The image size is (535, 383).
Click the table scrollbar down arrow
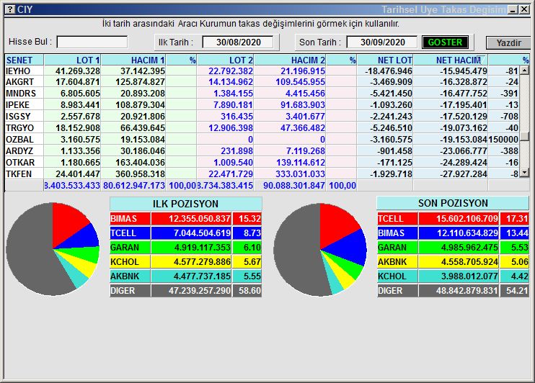pos(524,173)
